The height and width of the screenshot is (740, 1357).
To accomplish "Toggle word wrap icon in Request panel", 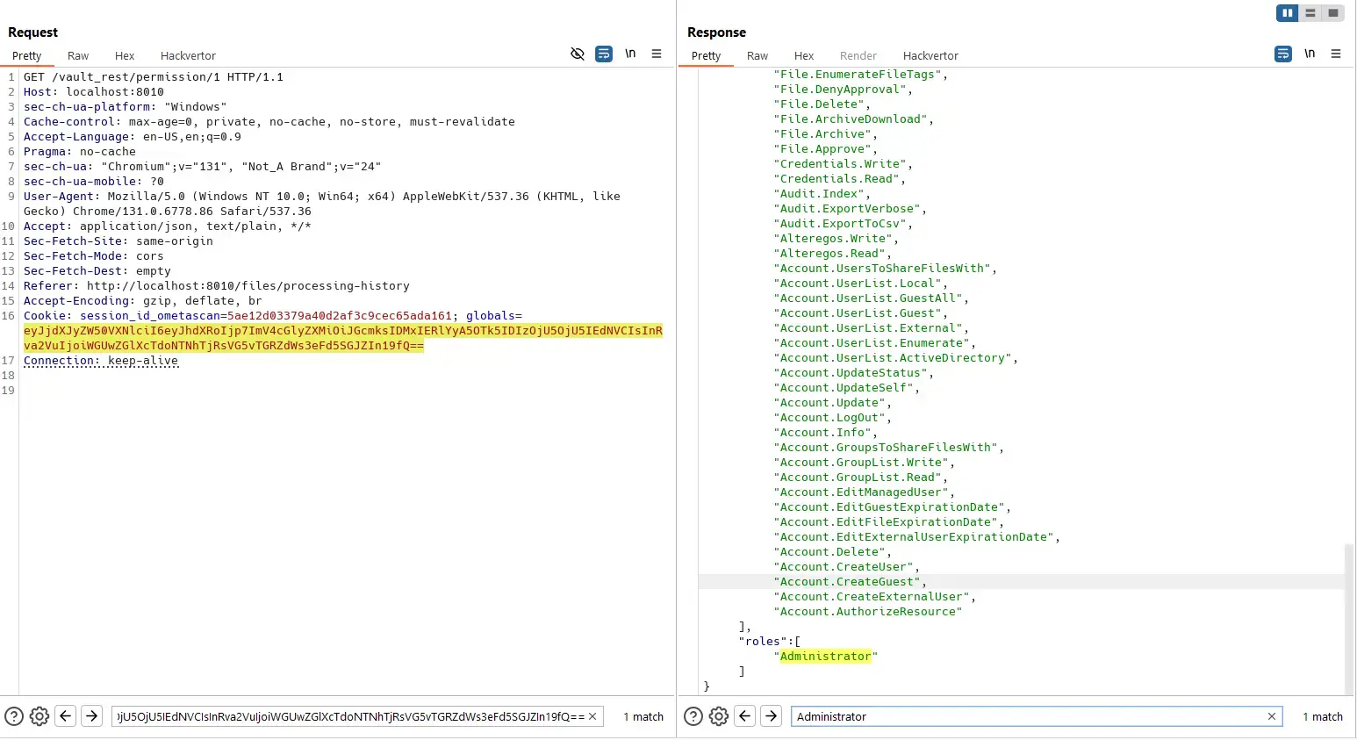I will click(604, 54).
